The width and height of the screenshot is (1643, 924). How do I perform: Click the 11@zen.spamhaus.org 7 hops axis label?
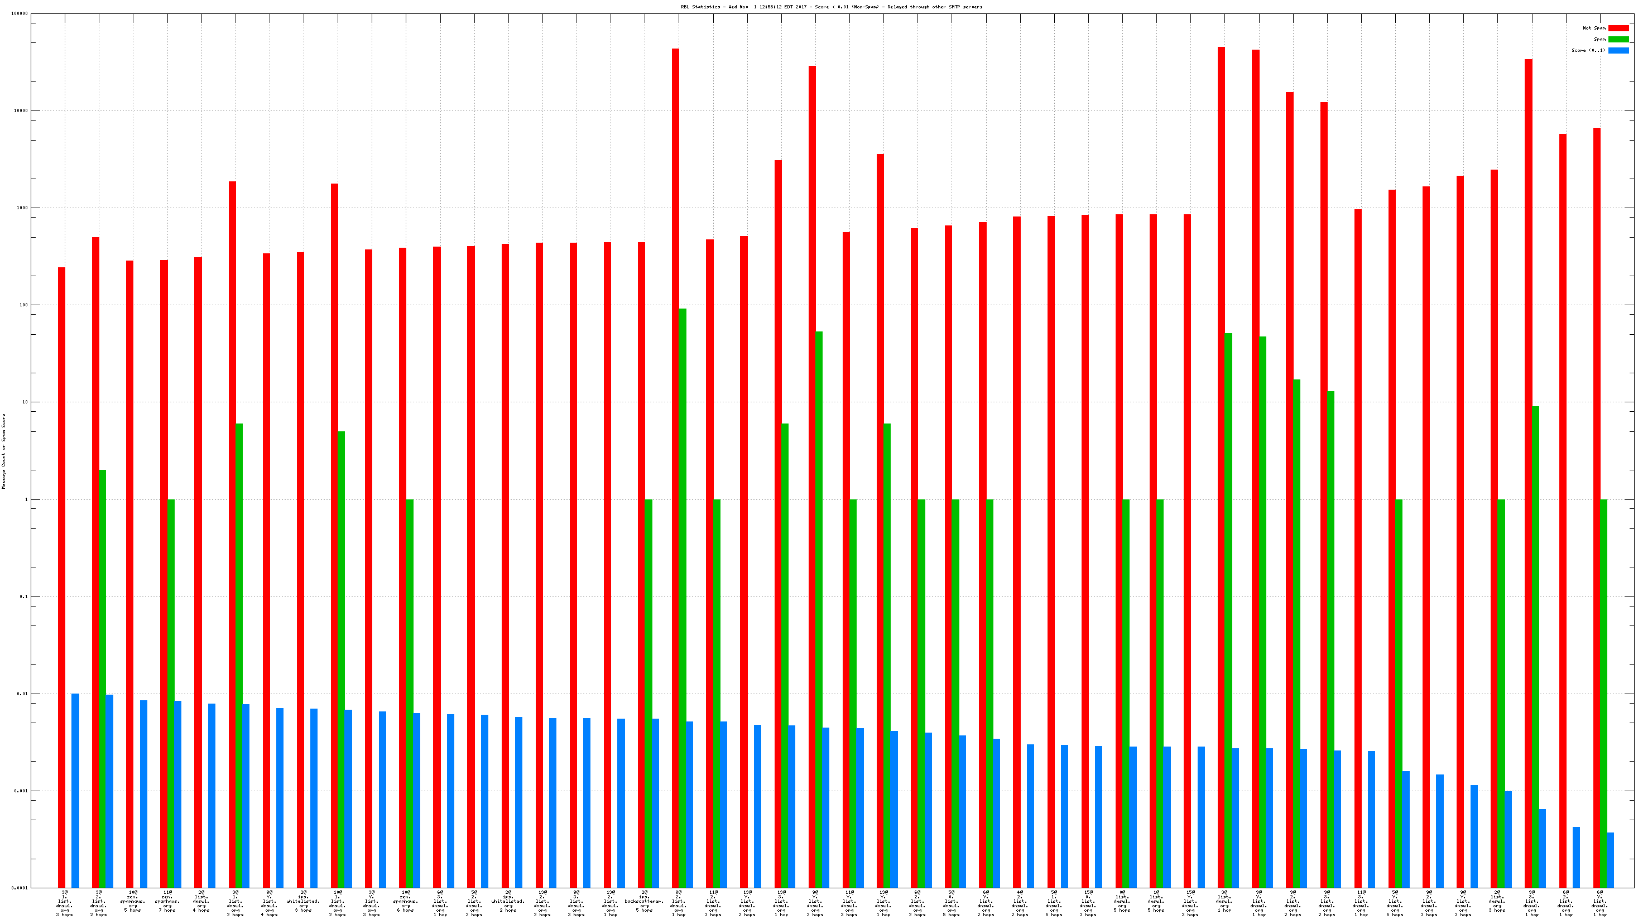(x=167, y=902)
